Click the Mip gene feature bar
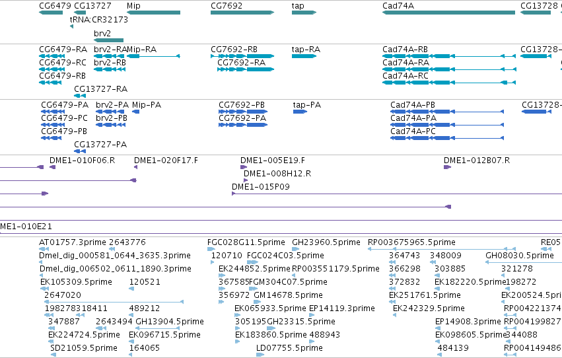562x358 pixels. (x=153, y=13)
